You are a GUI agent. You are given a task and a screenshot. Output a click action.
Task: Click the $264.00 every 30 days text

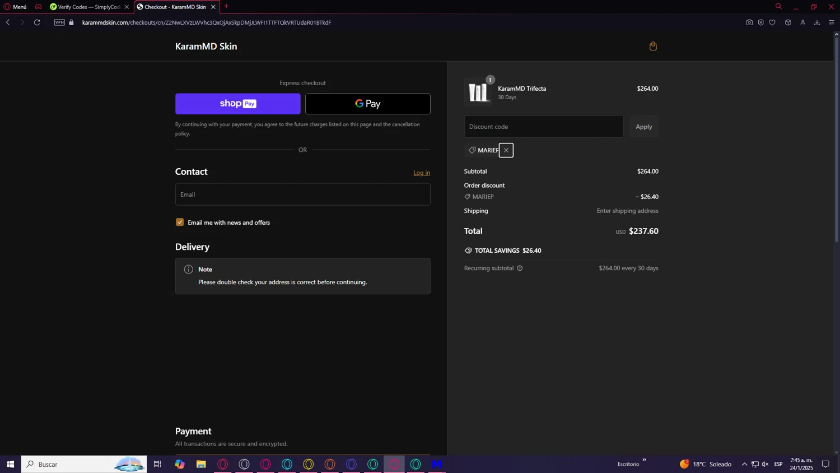[x=628, y=268]
